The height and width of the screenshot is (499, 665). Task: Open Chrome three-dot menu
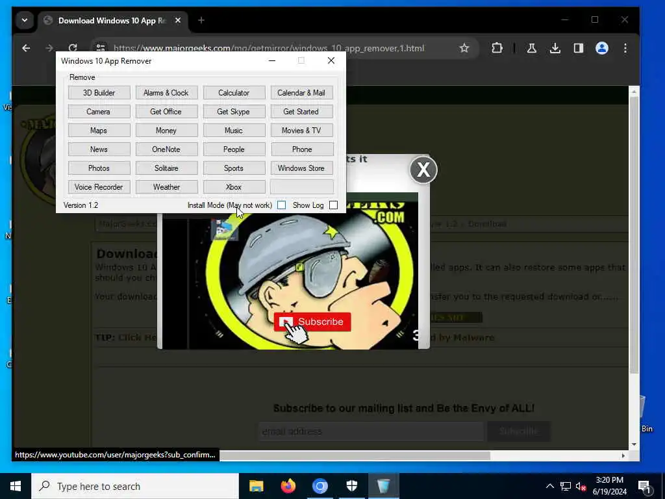[x=625, y=48]
